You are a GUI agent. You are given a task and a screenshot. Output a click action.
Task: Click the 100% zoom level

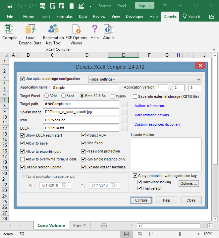tap(208, 234)
